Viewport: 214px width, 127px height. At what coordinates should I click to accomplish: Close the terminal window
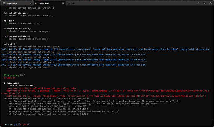pyautogui.click(x=211, y=3)
